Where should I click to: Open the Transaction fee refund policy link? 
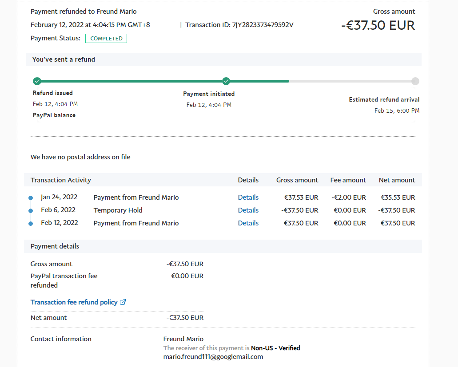point(74,302)
